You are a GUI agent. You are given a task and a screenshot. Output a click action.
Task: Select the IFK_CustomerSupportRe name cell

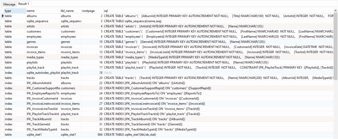(x=43, y=88)
